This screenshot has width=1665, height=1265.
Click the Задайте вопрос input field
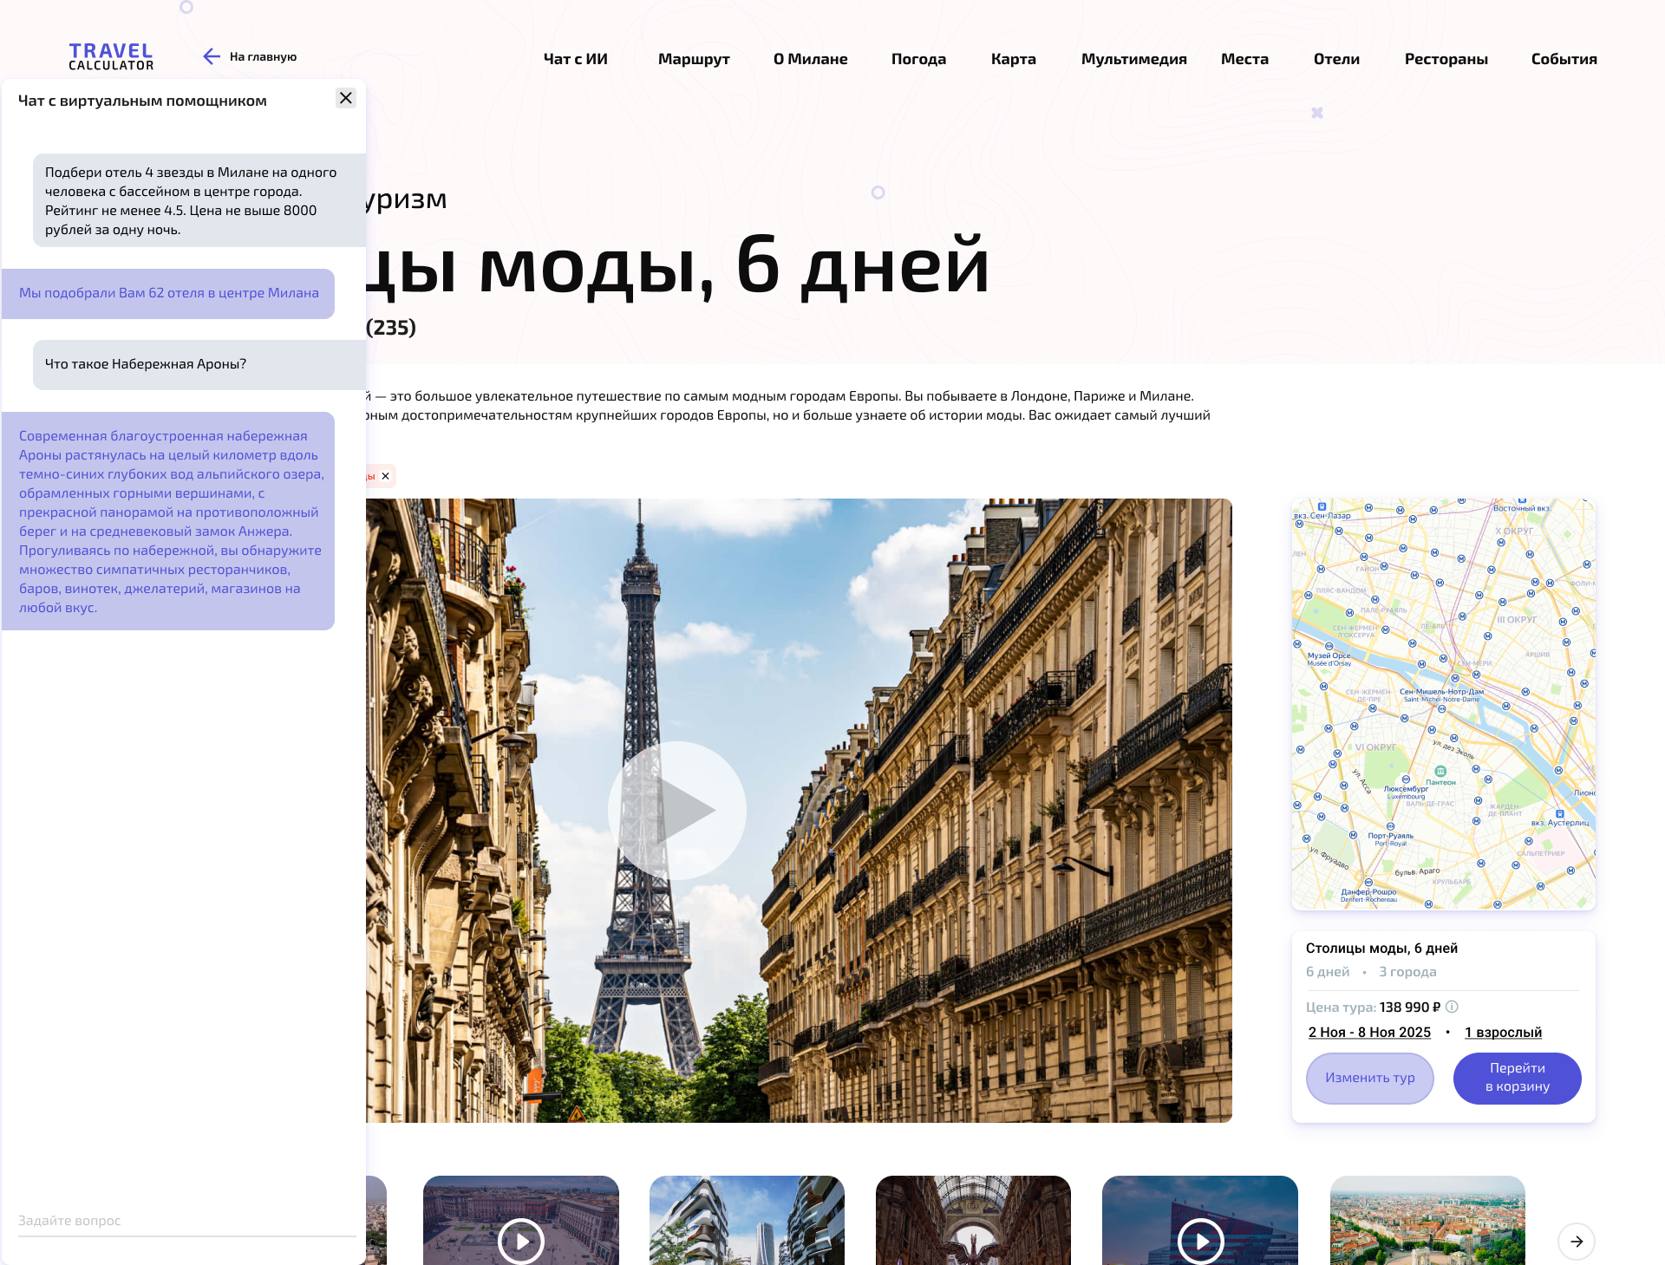click(x=186, y=1221)
